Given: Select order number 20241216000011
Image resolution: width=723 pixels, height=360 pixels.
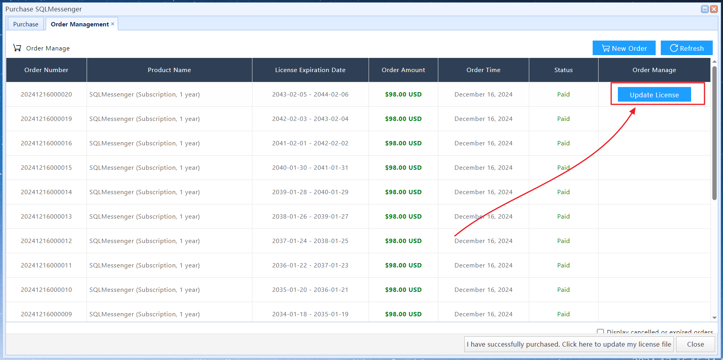Looking at the screenshot, I should point(46,265).
